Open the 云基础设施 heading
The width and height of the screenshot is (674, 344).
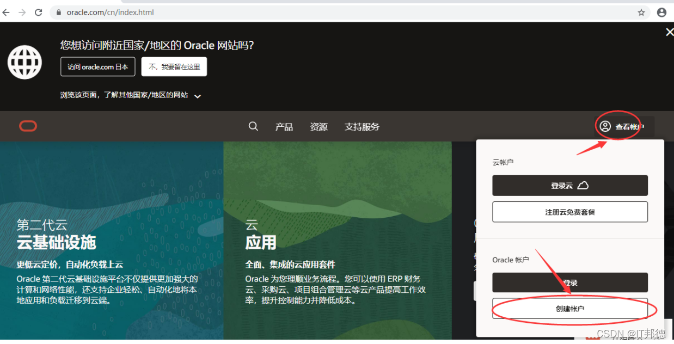click(56, 242)
